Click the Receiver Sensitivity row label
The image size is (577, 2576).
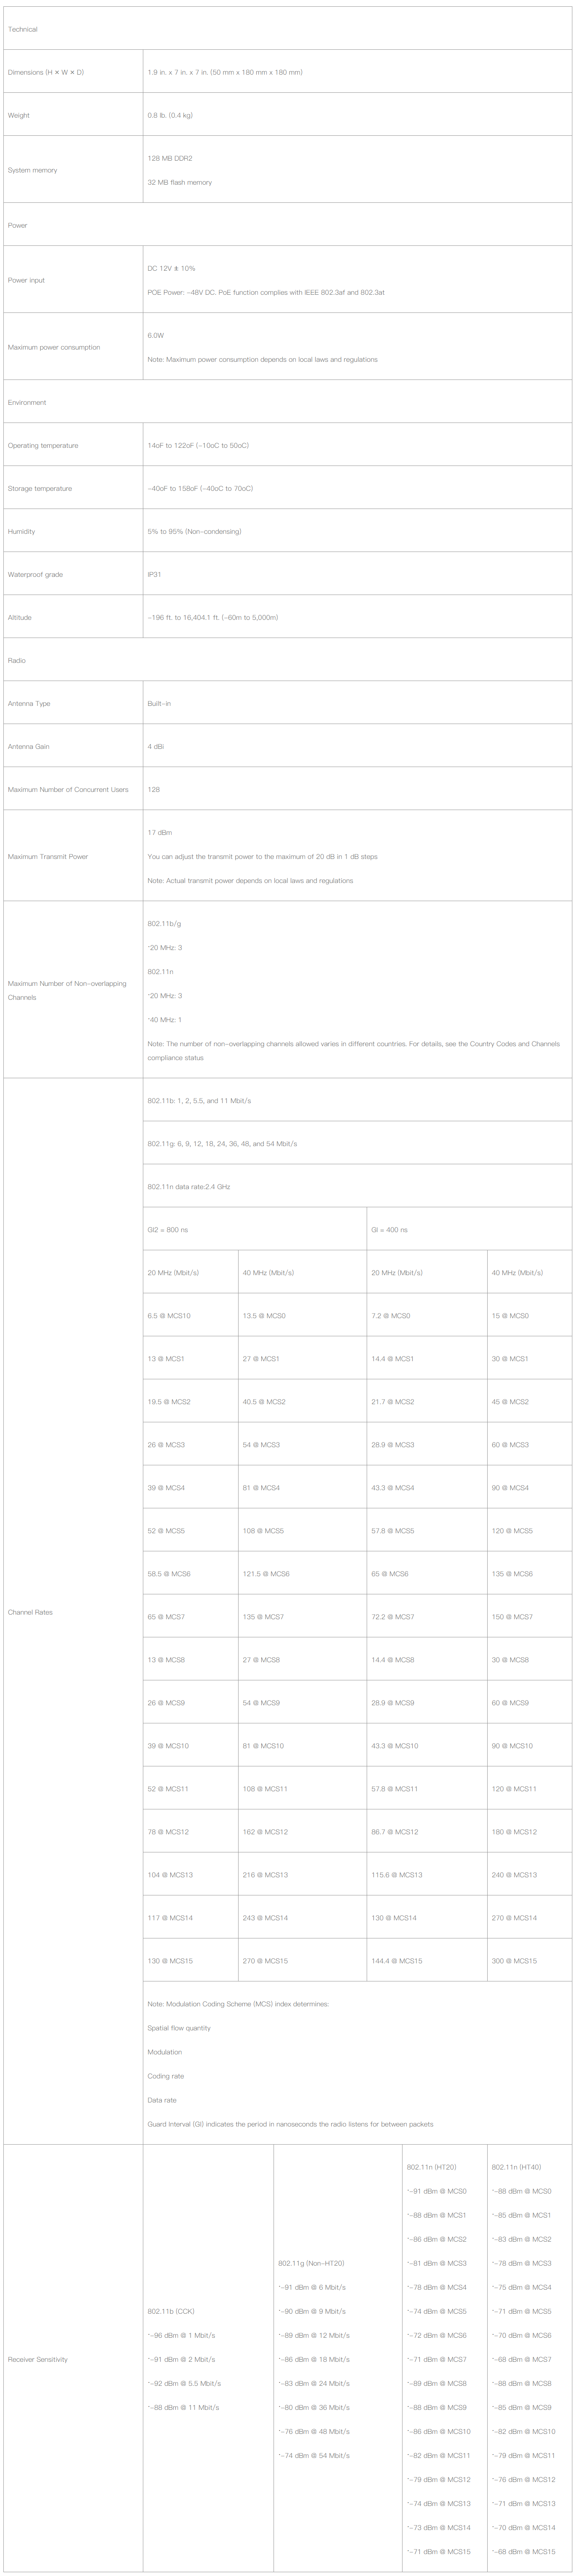(x=38, y=2359)
